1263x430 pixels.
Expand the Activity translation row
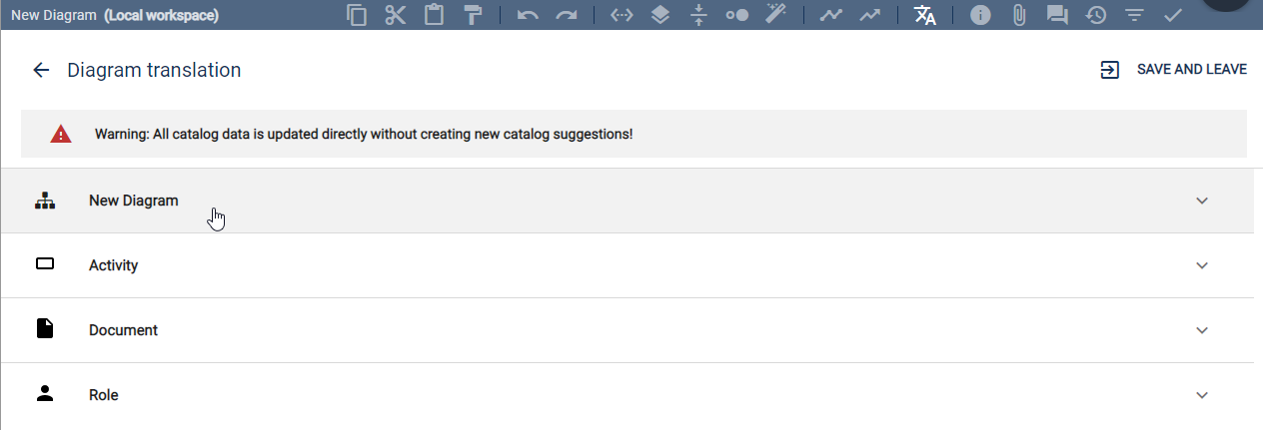tap(1202, 265)
